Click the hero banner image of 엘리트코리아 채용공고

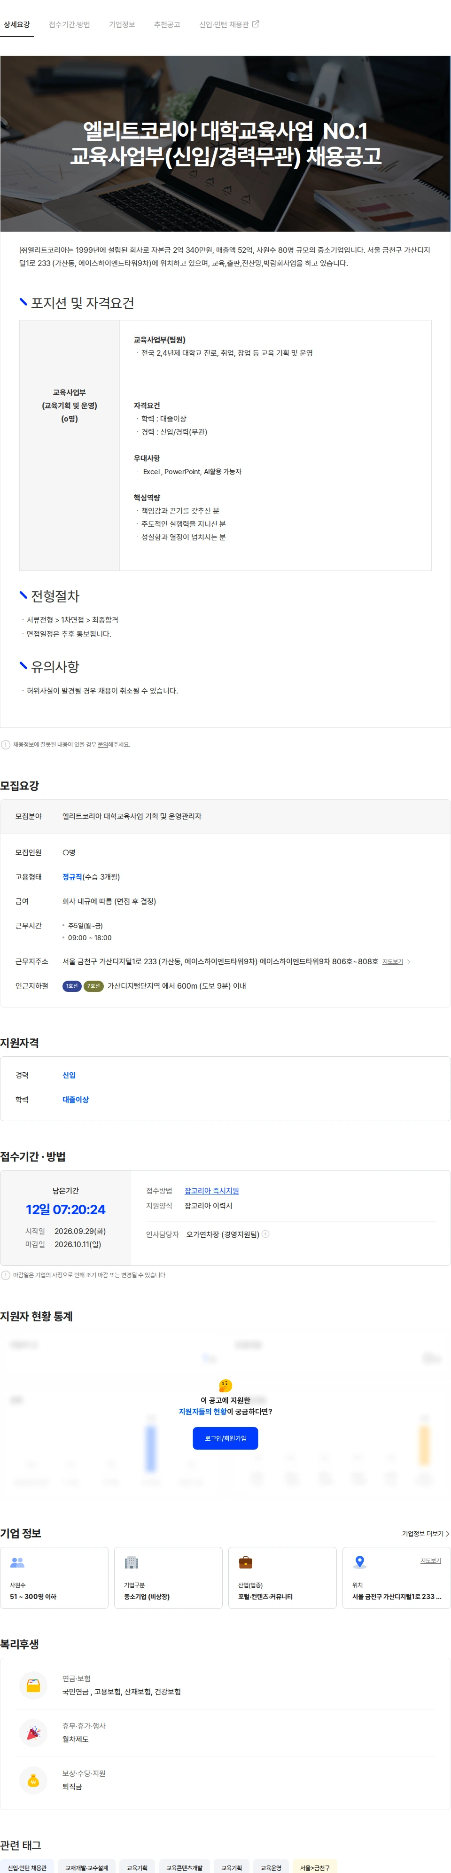pos(225,143)
